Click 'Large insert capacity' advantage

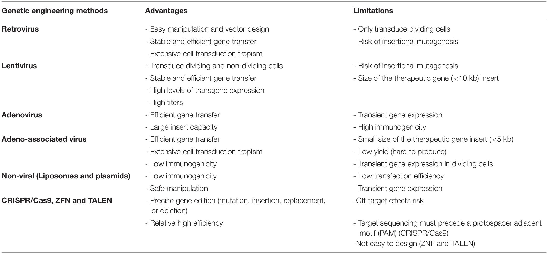click(x=183, y=127)
